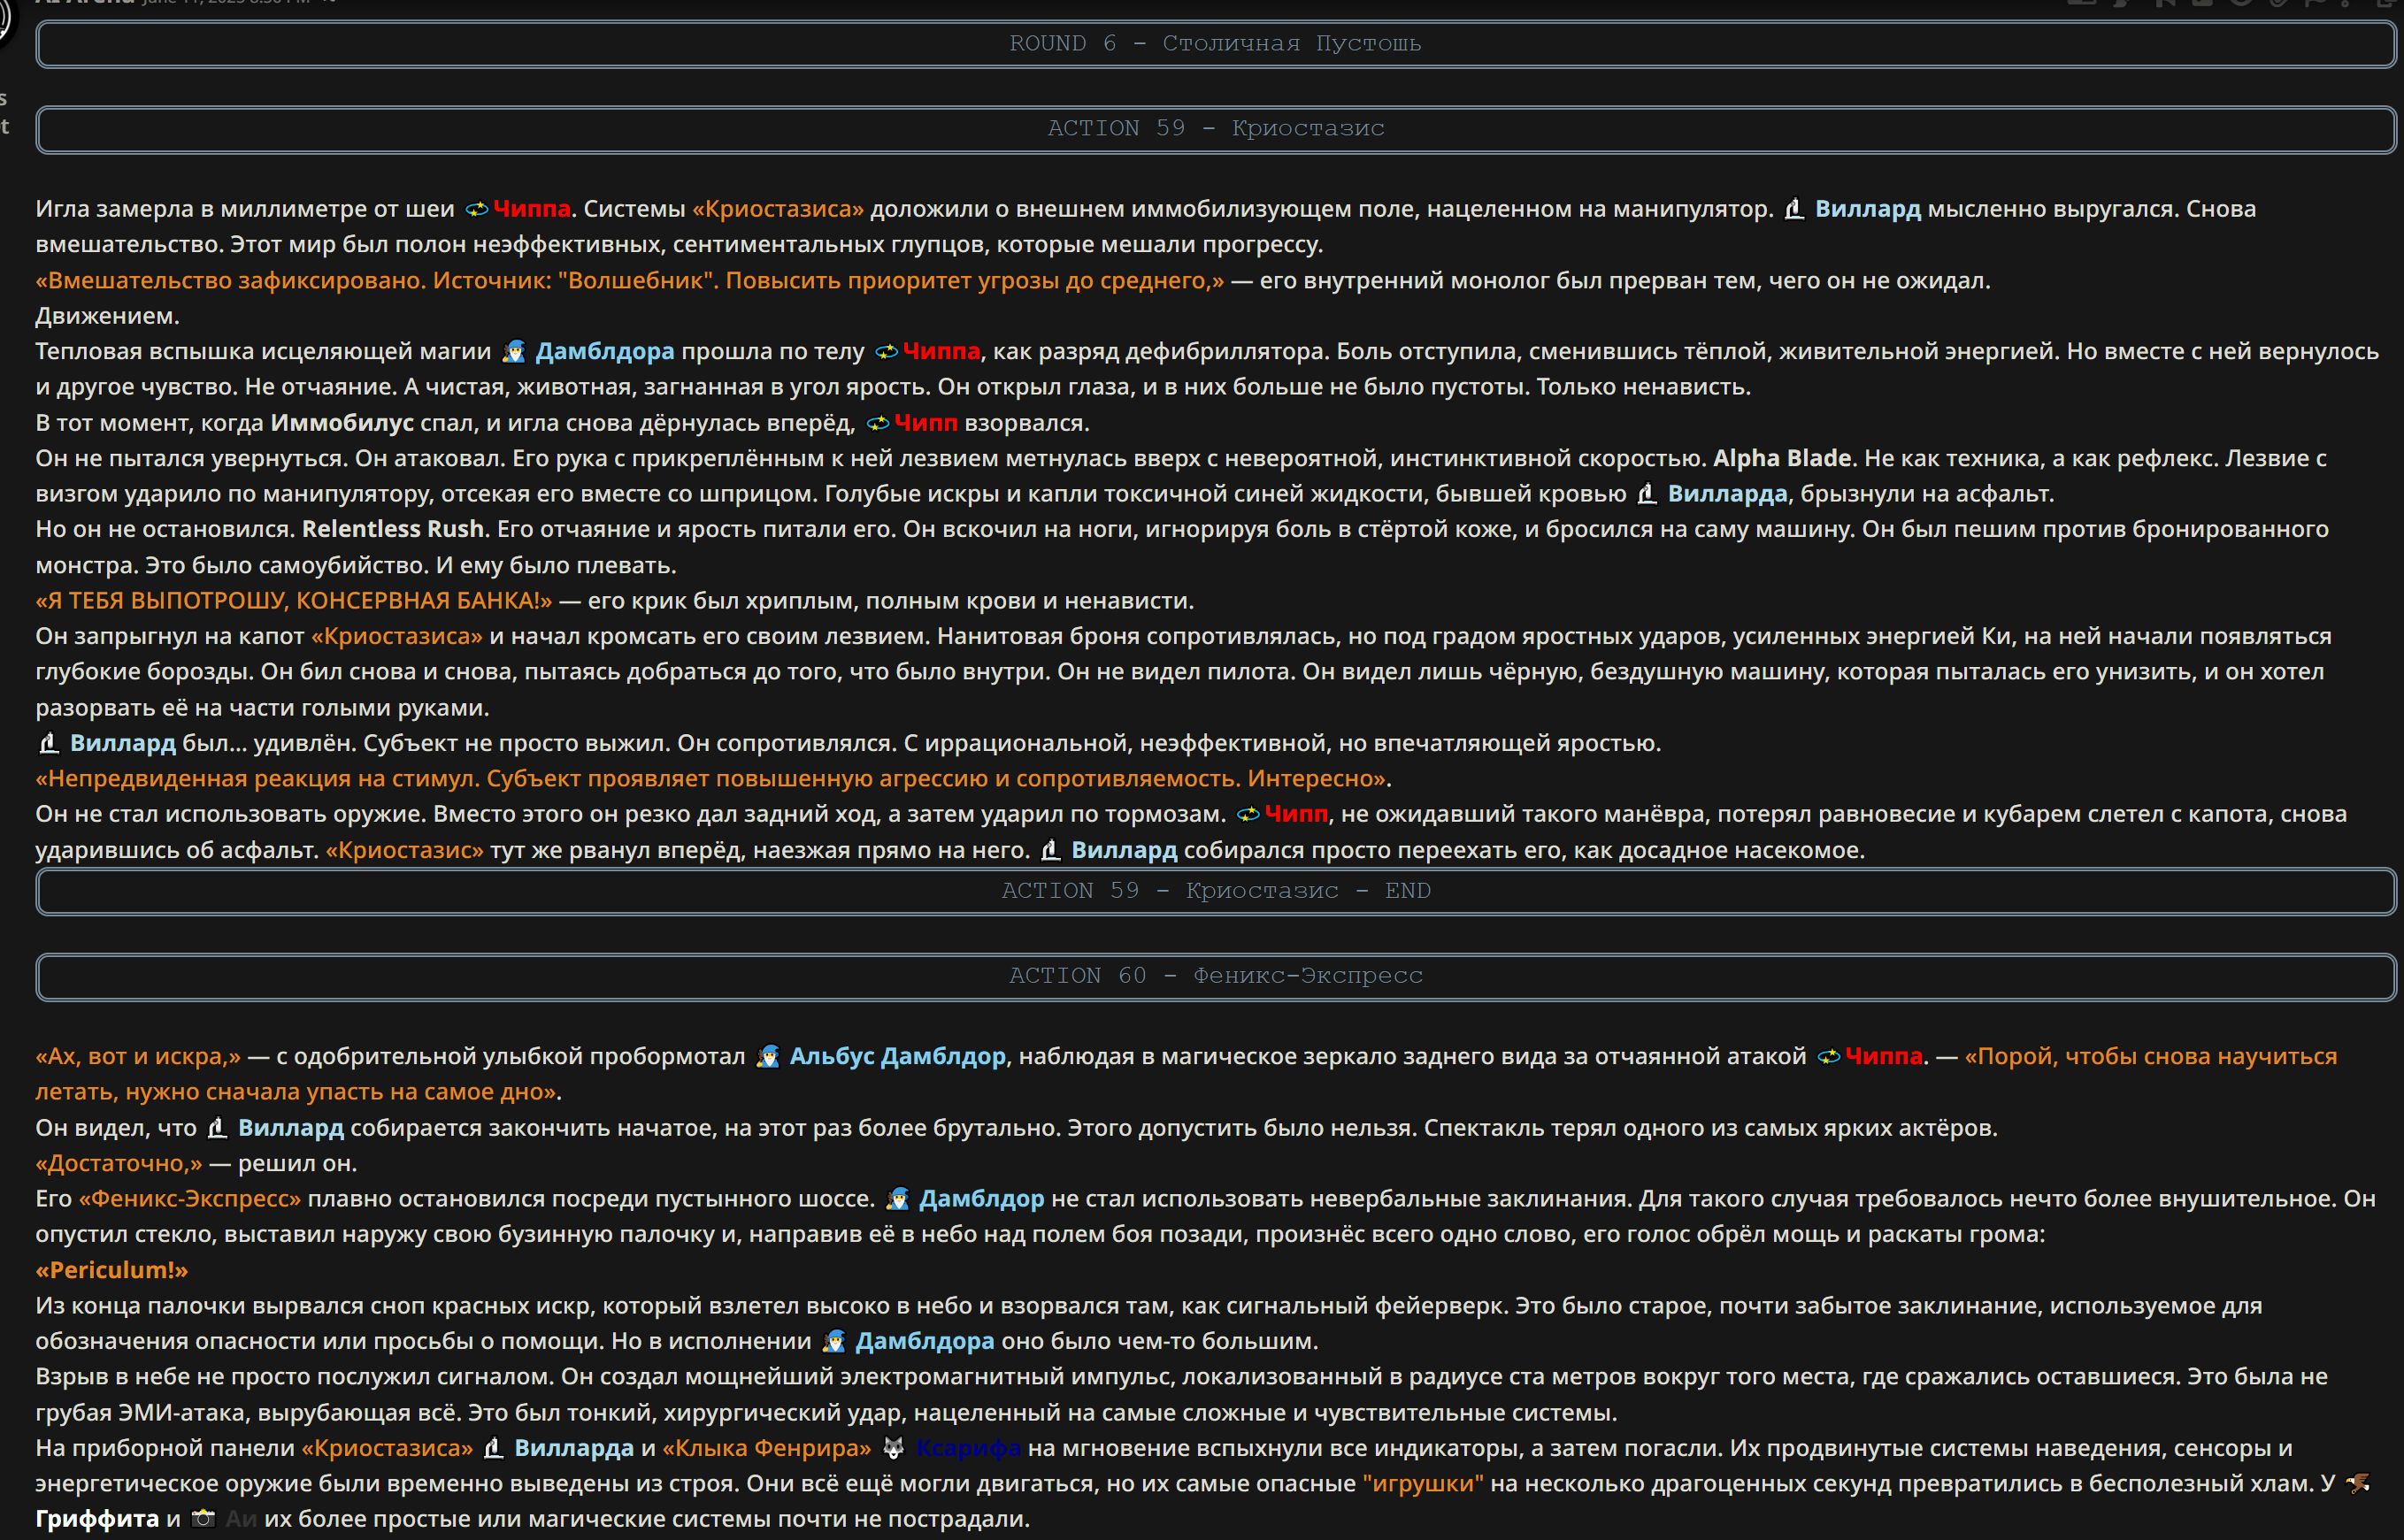Click the microscope emoji before 'Виллард был… удивлён'

click(x=49, y=743)
